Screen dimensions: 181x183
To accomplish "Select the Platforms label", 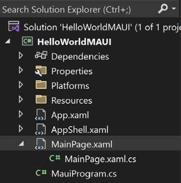I will click(x=70, y=86).
